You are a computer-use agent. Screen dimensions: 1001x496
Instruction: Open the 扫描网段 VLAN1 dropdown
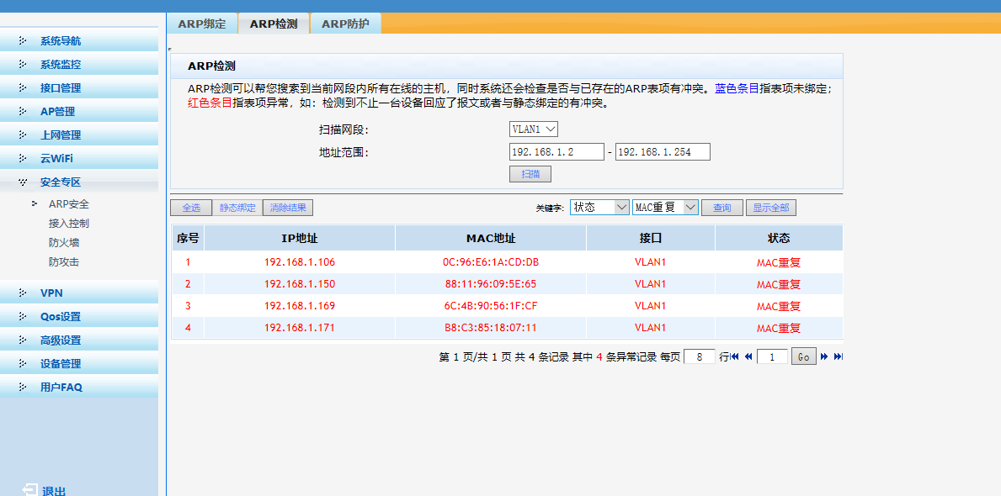pyautogui.click(x=534, y=129)
